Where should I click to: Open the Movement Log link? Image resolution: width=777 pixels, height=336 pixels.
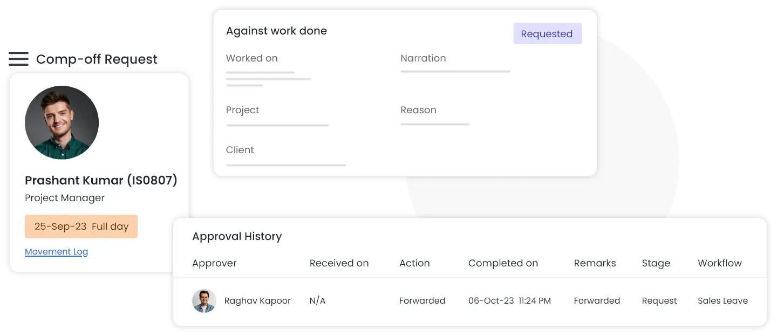(56, 252)
